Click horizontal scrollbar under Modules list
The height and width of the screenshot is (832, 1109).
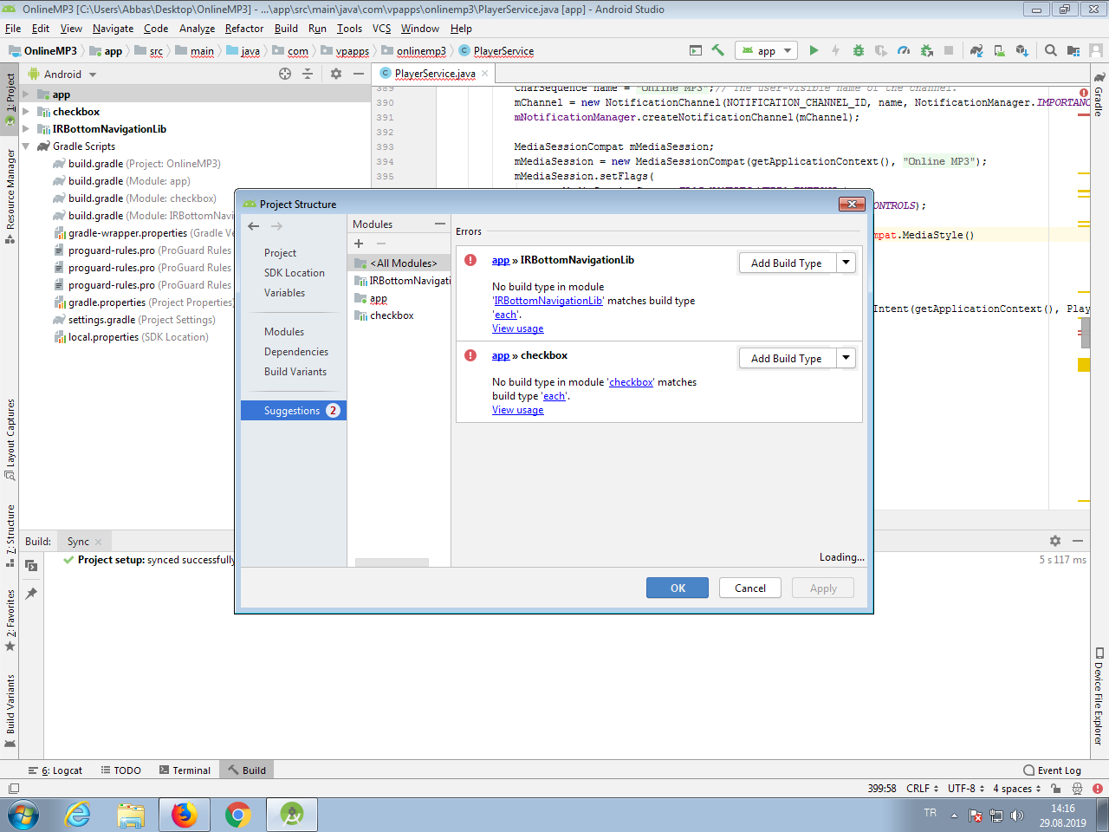pyautogui.click(x=392, y=562)
